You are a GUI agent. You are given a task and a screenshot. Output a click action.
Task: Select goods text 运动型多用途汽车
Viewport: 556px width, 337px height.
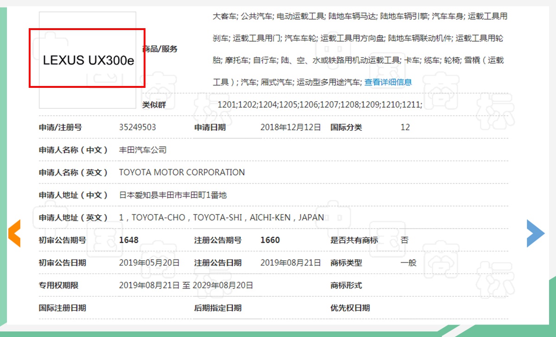[x=328, y=82]
